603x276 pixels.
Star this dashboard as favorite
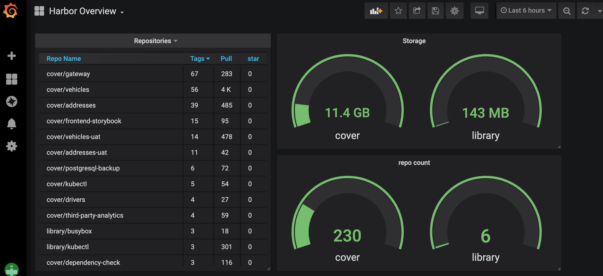[398, 11]
